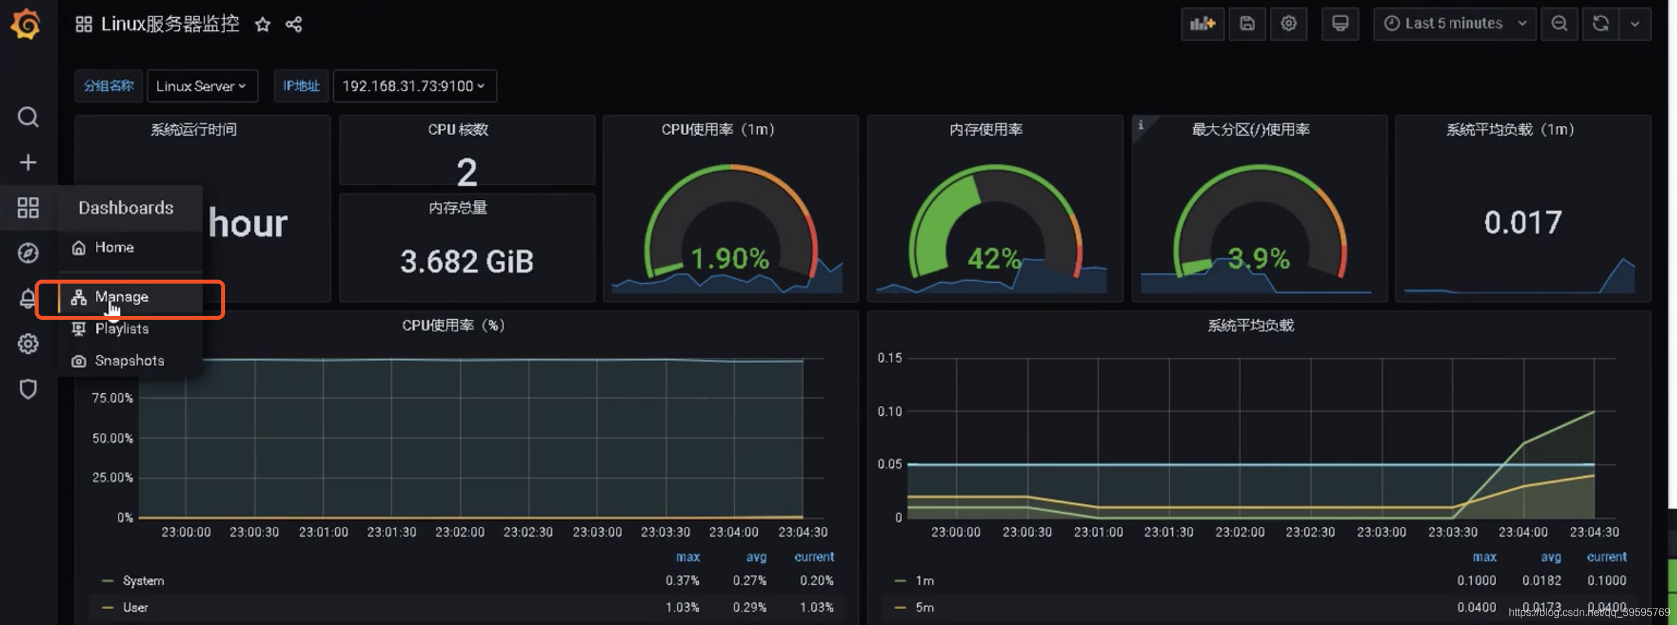Click the IP地址 variable label
Screen dimensions: 1677x625
tap(301, 86)
